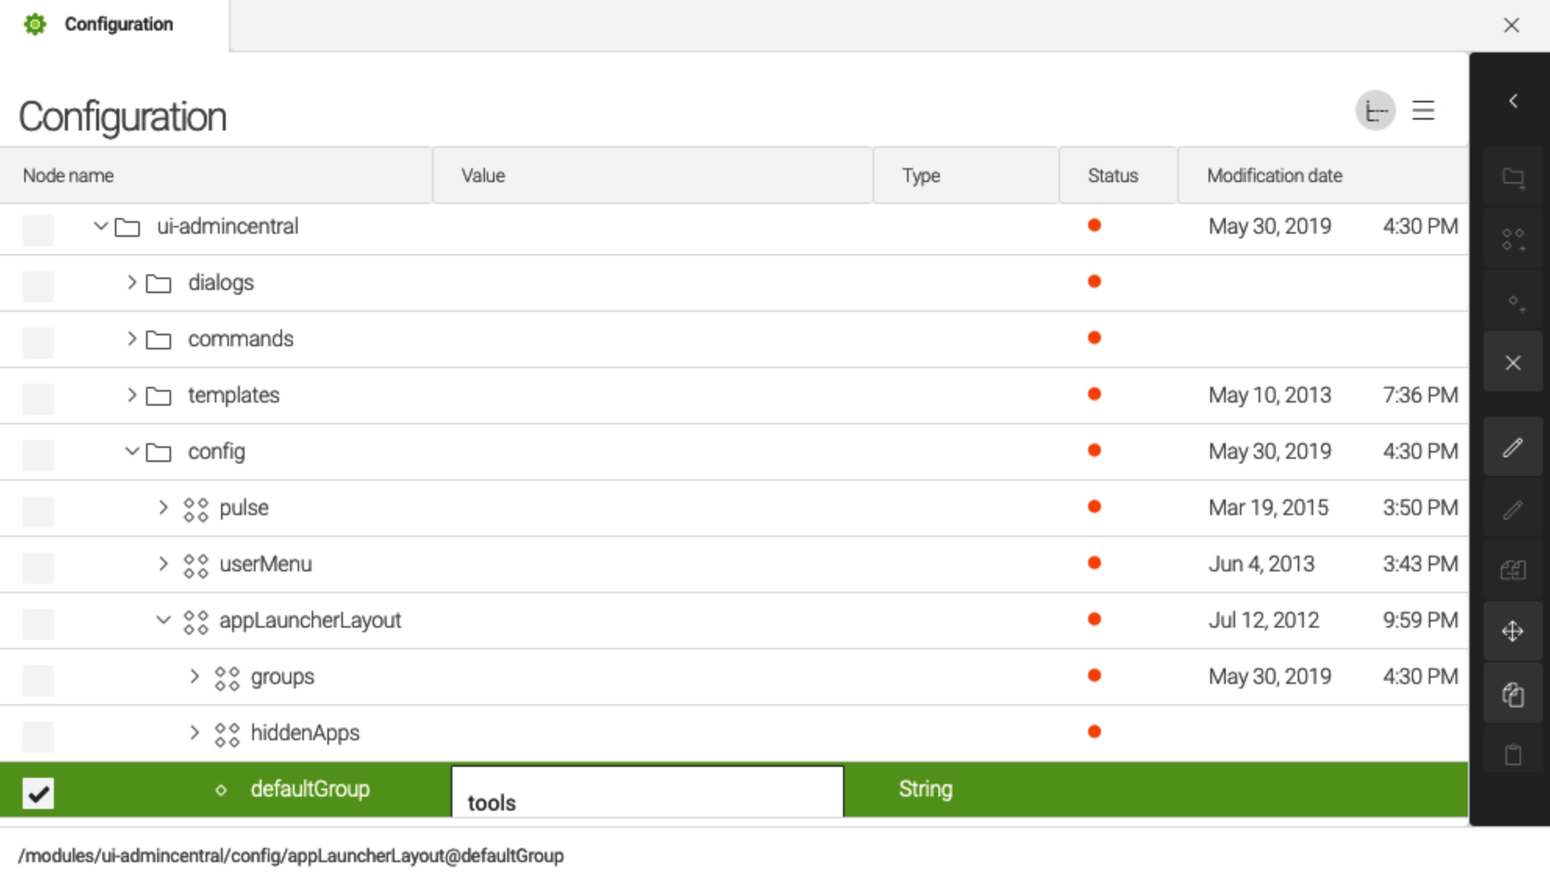Collapse the appLauncherLayout node
The width and height of the screenshot is (1550, 877).
[x=163, y=620]
